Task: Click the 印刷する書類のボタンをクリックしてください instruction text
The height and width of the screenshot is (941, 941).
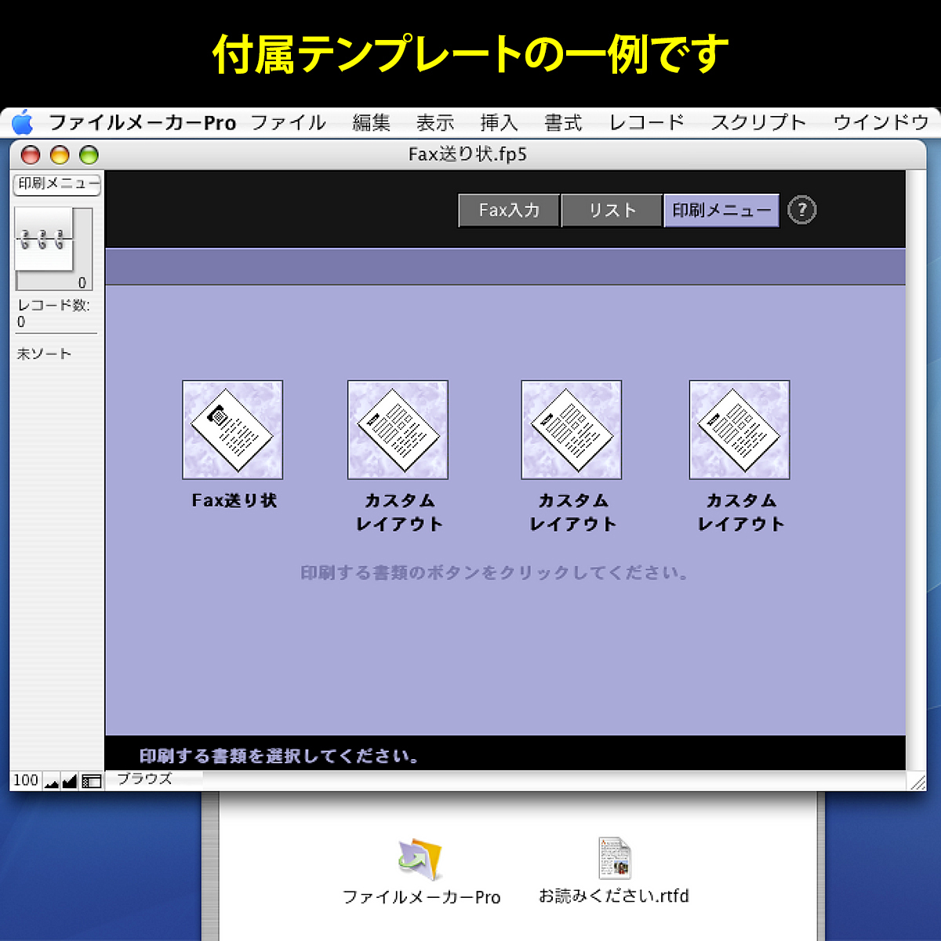Action: point(495,573)
